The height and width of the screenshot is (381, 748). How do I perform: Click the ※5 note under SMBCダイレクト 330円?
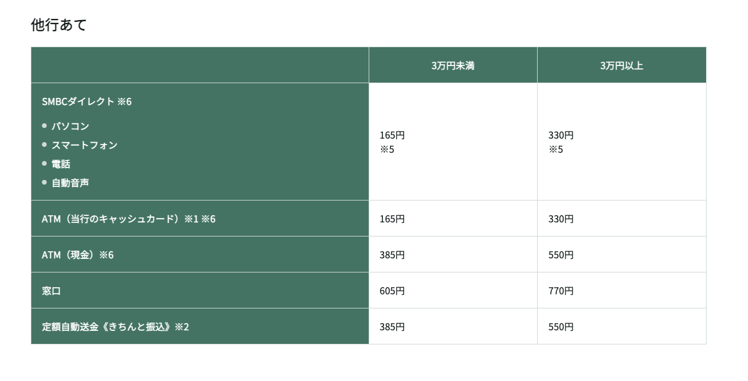click(x=556, y=149)
